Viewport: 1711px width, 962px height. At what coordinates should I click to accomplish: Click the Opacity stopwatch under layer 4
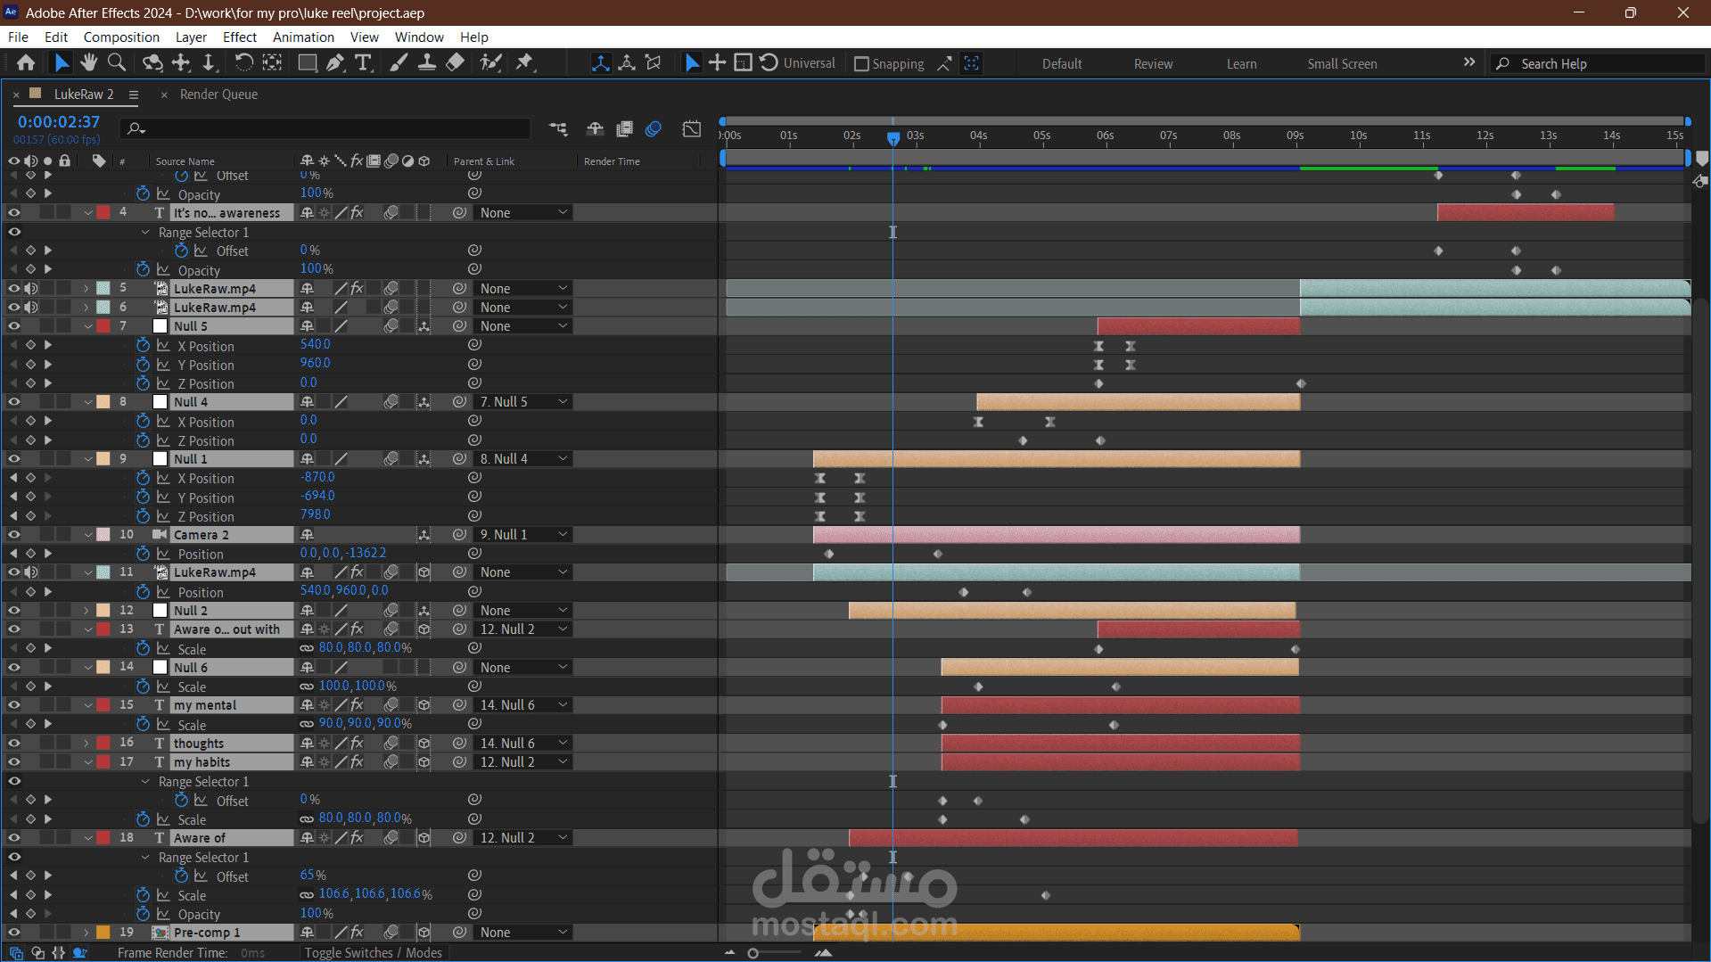143,269
